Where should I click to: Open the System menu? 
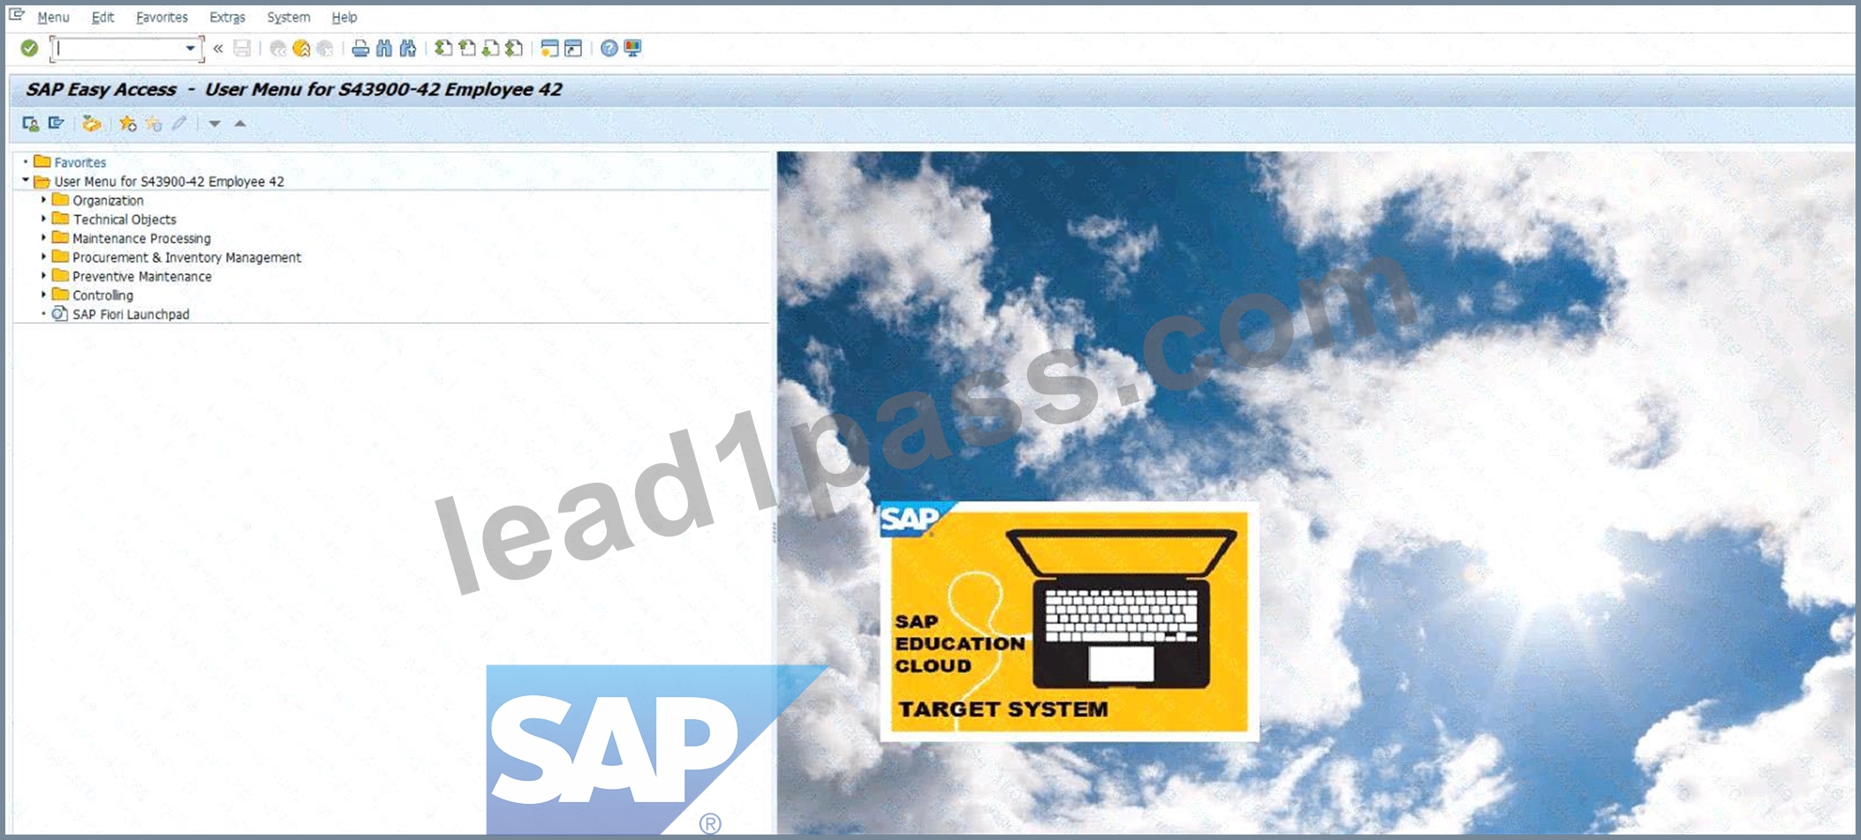coord(288,18)
